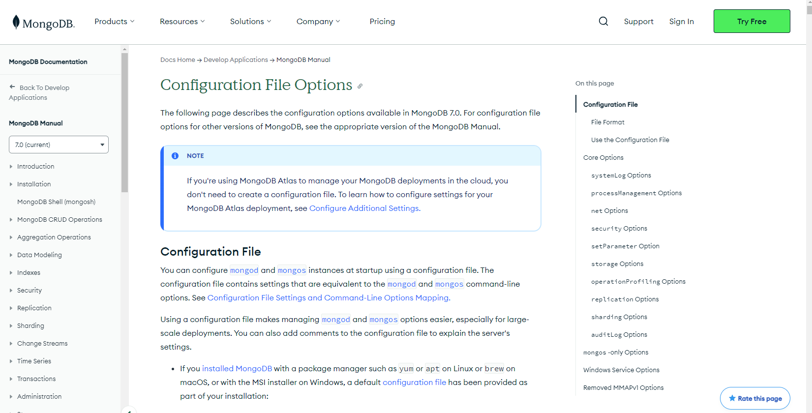Go to the Pricing page
812x413 pixels.
pos(382,22)
